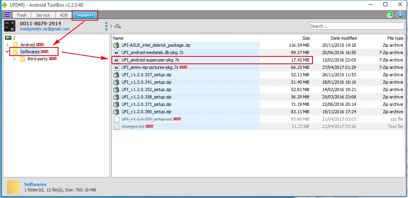Image resolution: width=408 pixels, height=198 pixels.
Task: Select the third-party tree item label
Action: coord(37,59)
